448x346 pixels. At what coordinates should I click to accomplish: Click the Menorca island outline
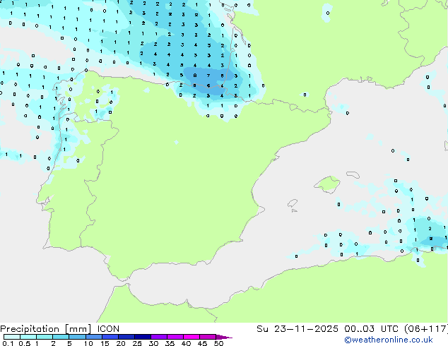pyautogui.click(x=353, y=174)
